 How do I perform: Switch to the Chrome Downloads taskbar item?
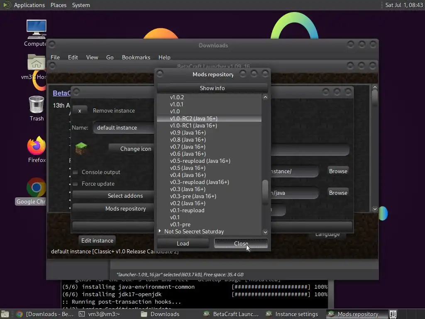click(45, 314)
